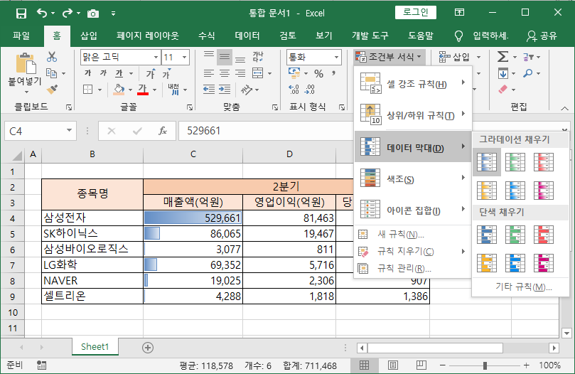Viewport: 575px width, 374px height.
Task: Click the Format Painter brush icon
Action: click(52, 89)
